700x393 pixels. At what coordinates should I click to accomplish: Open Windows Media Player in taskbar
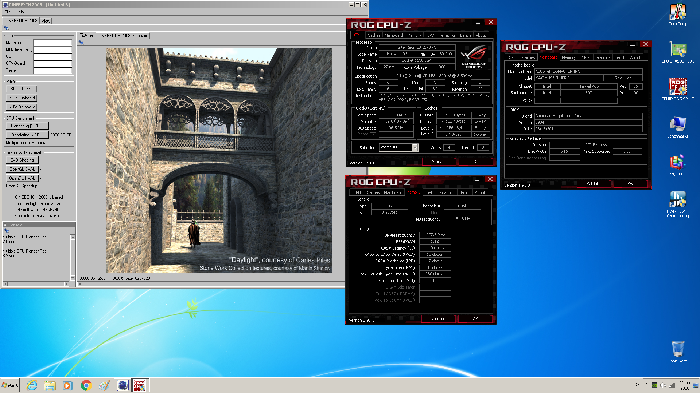pos(68,385)
